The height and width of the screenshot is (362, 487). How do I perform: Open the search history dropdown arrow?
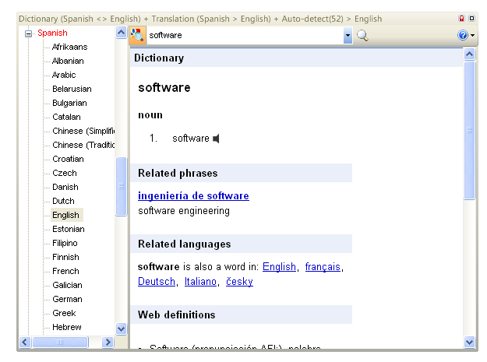point(348,36)
